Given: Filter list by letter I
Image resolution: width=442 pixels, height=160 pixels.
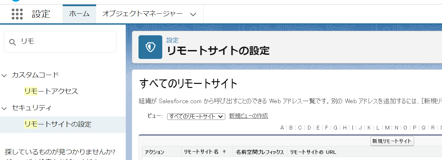Looking at the screenshot, I should pos(353,128).
